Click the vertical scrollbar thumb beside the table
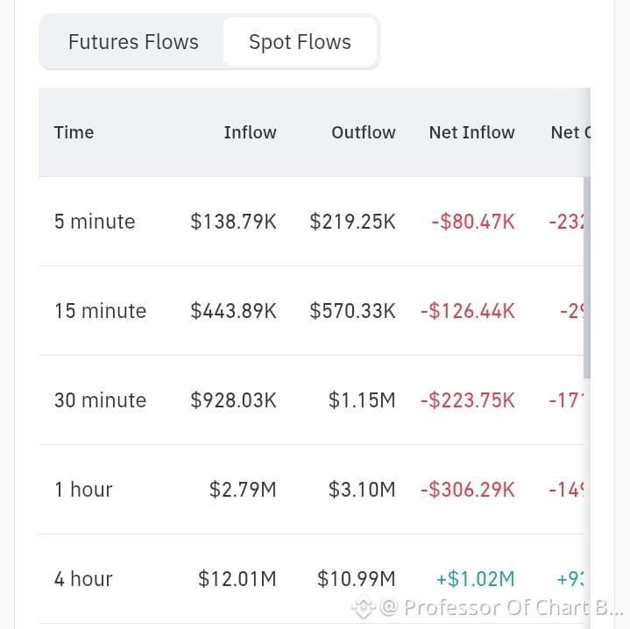 tap(586, 277)
